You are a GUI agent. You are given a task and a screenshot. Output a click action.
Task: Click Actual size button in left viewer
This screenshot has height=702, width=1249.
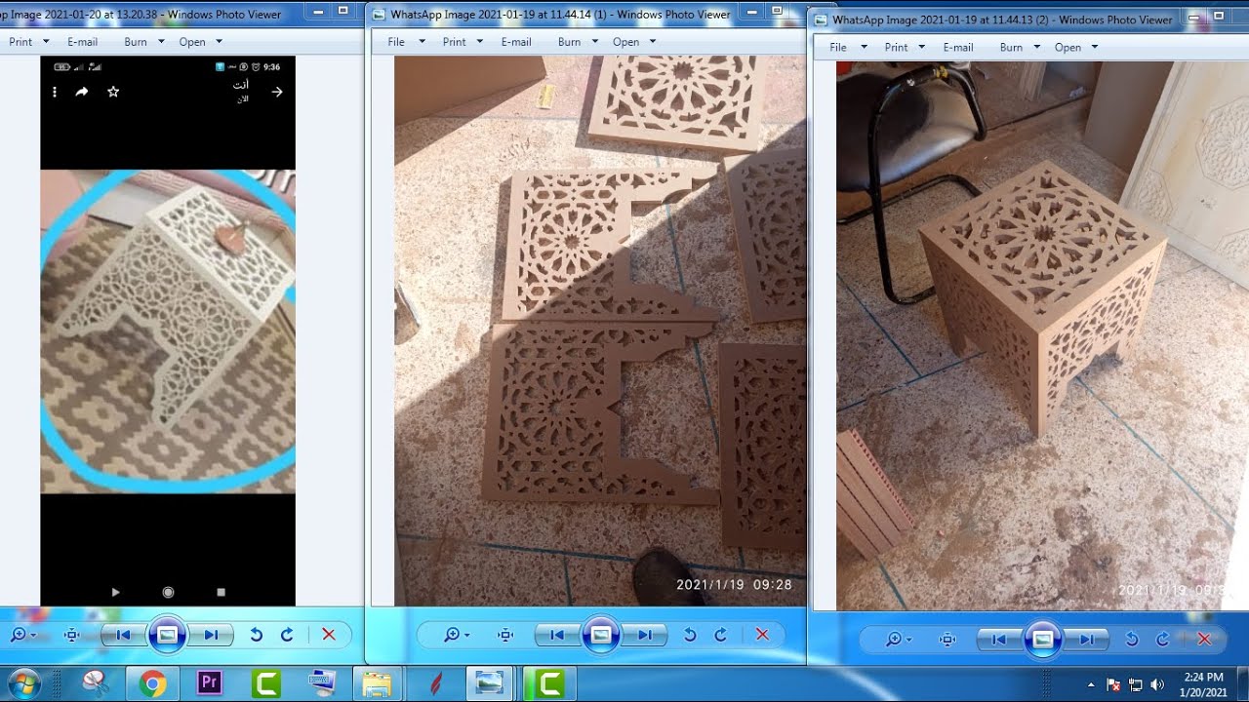pos(71,635)
